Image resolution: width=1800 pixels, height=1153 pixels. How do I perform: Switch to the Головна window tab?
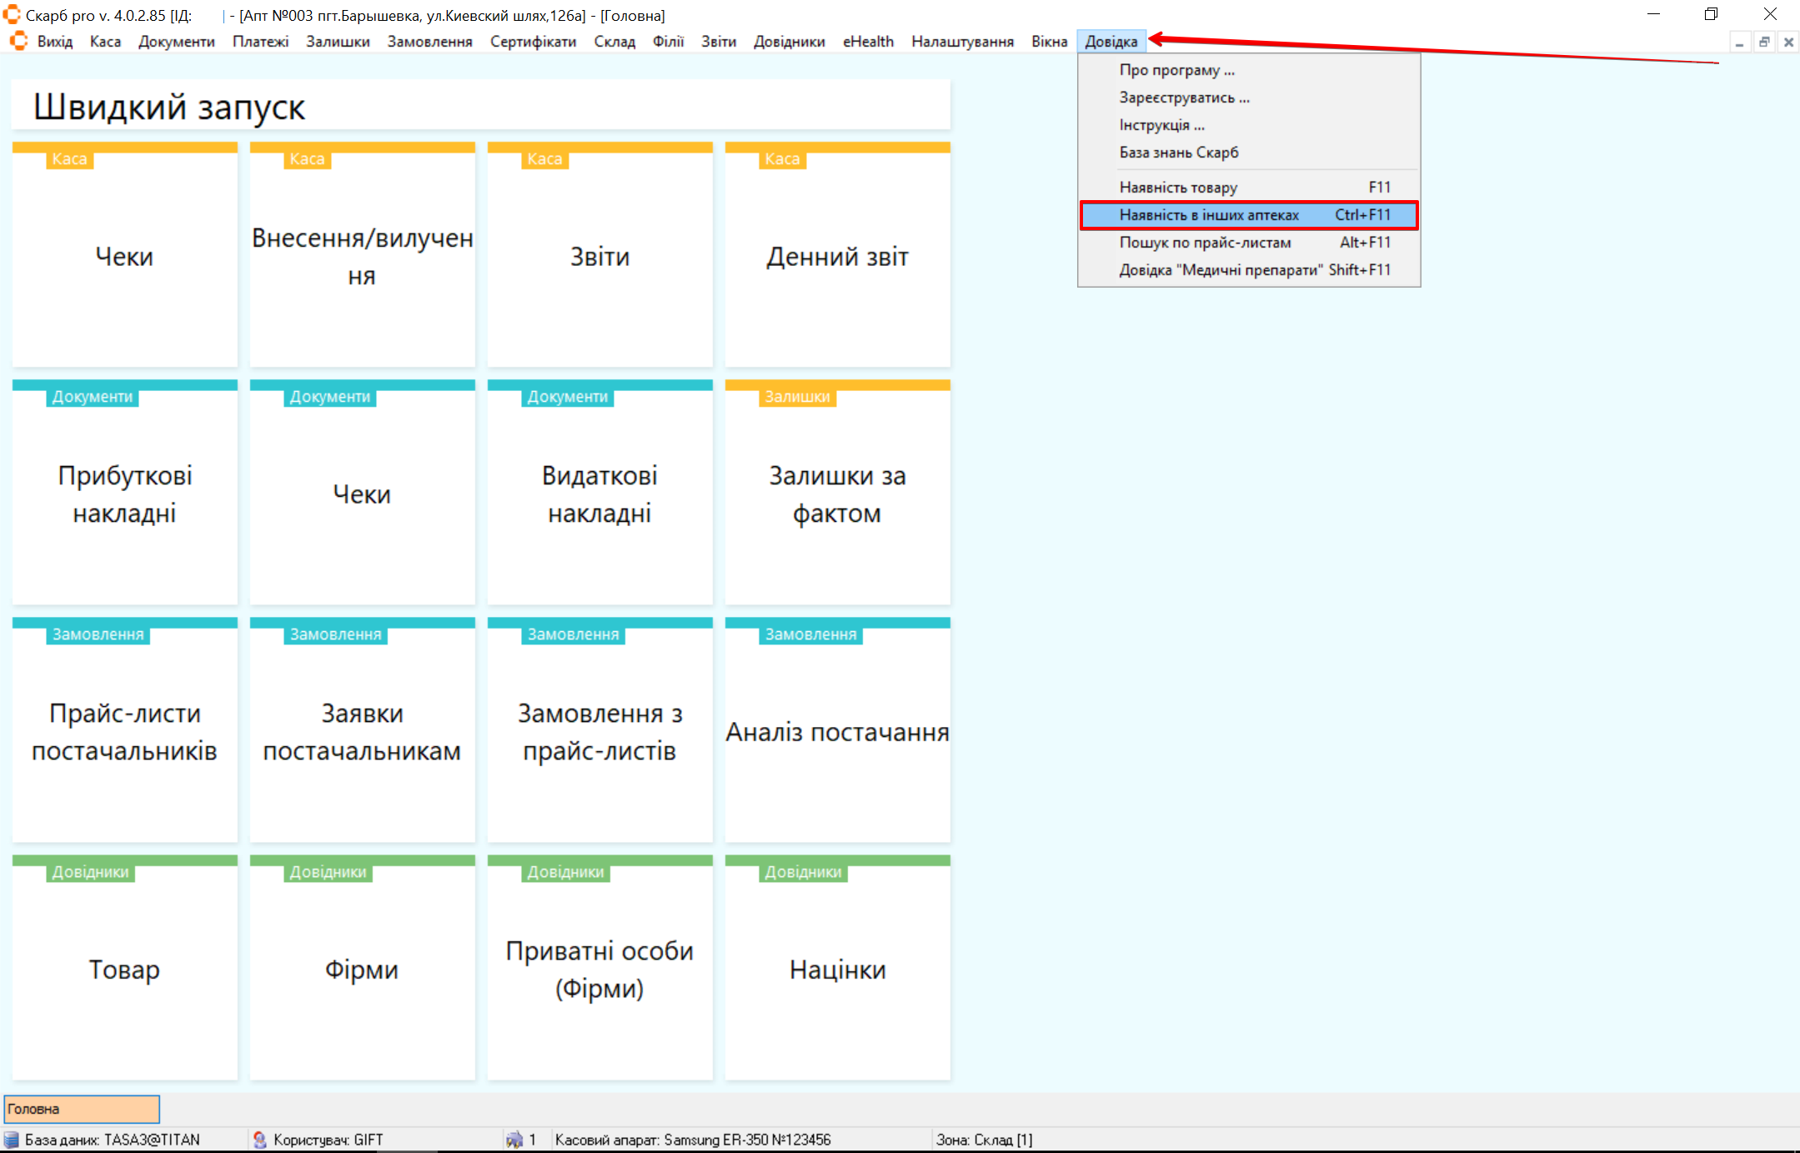(82, 1109)
